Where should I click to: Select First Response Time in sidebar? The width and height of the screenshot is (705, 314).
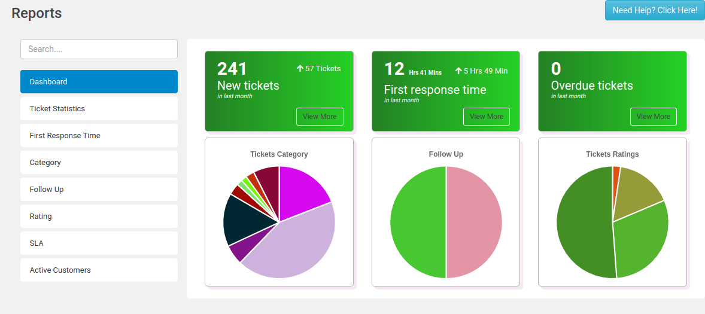pyautogui.click(x=99, y=136)
